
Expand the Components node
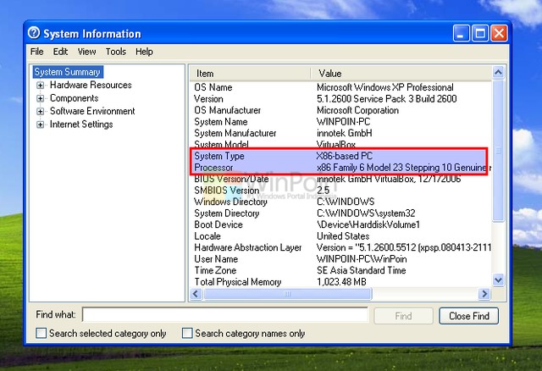[40, 98]
